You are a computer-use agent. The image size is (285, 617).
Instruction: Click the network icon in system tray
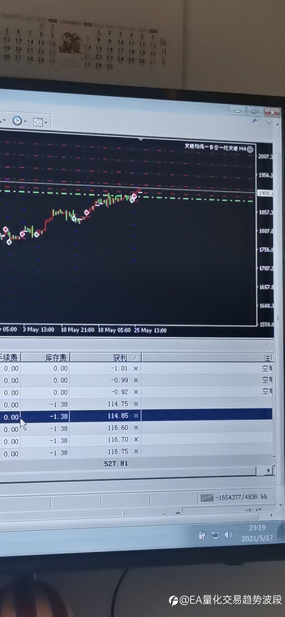tap(215, 535)
